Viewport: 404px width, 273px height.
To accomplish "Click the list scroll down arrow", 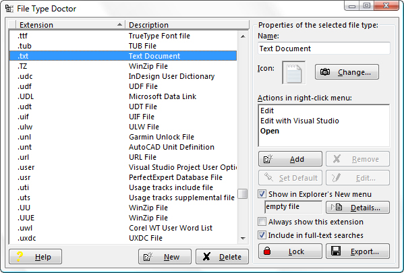I will (x=243, y=238).
